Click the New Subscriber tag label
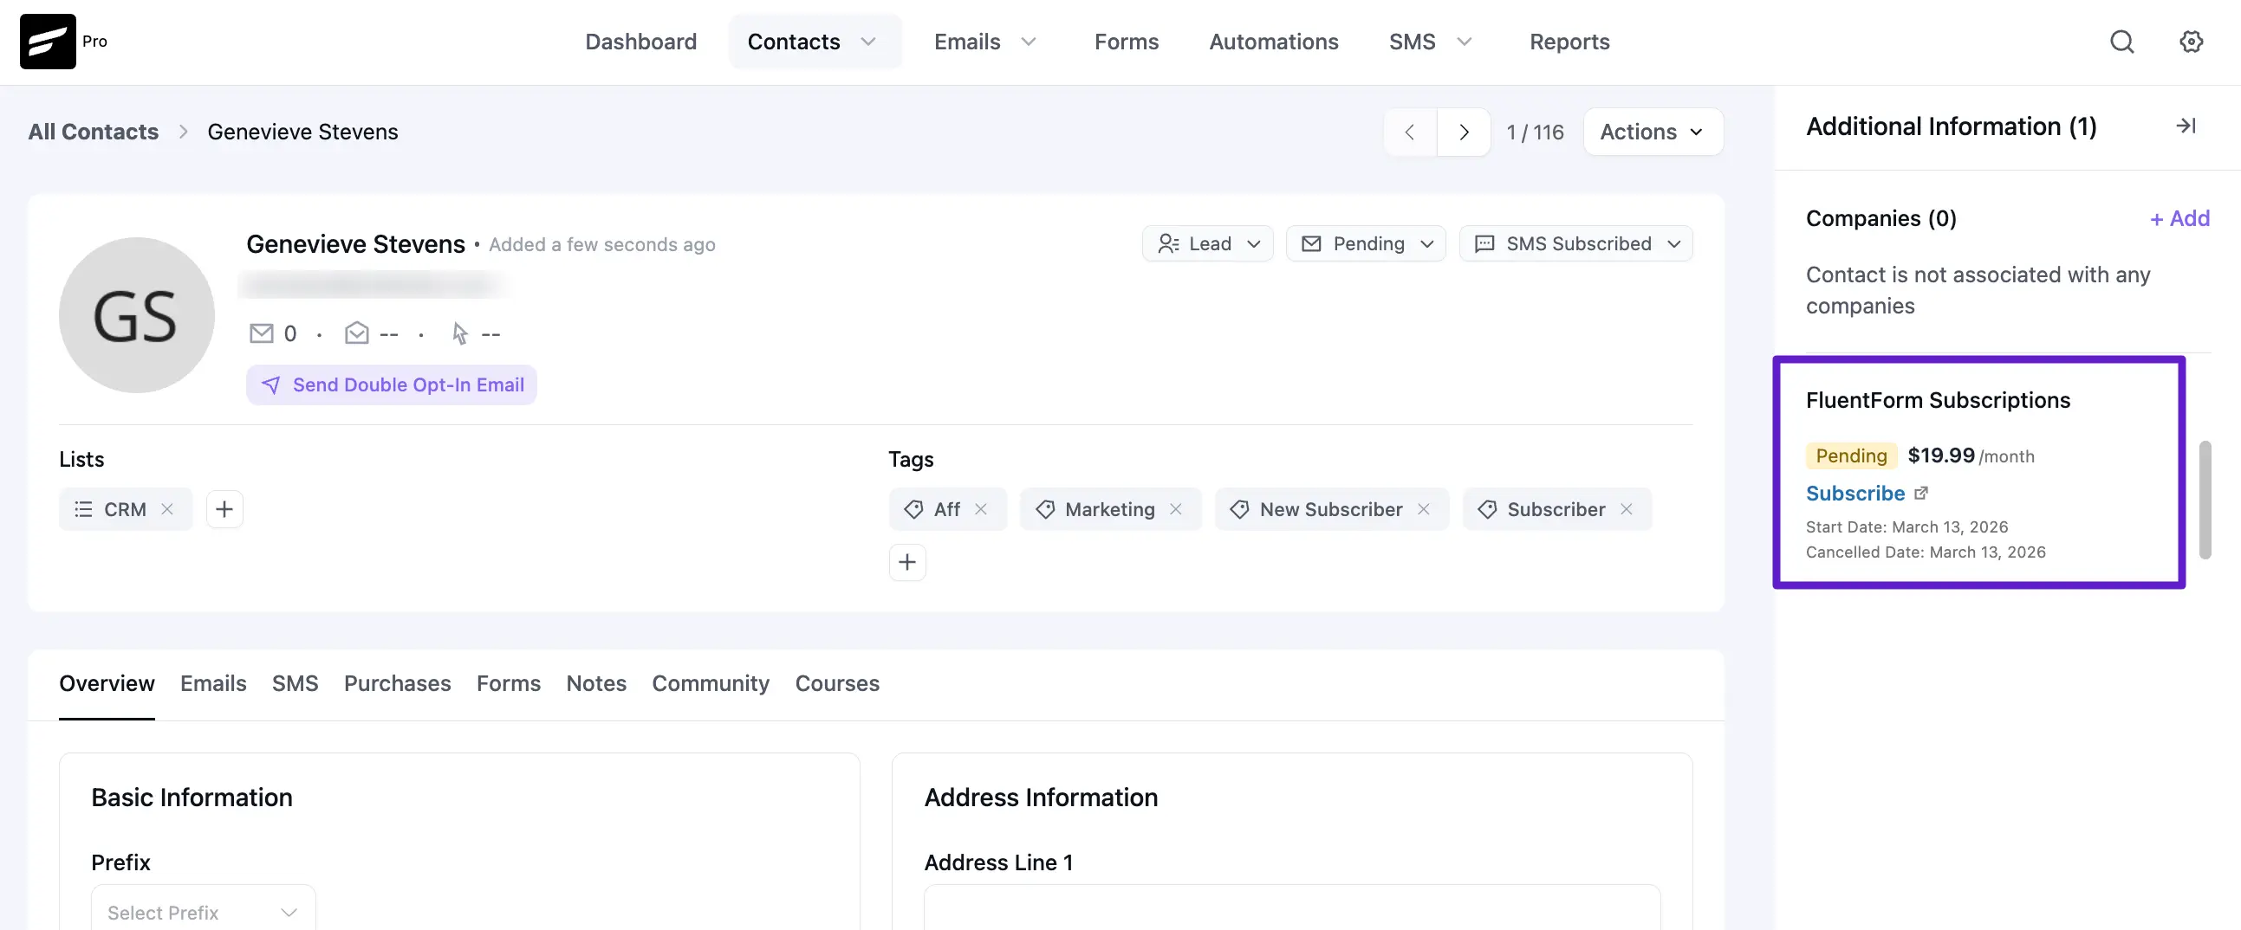The width and height of the screenshot is (2241, 930). click(x=1331, y=509)
